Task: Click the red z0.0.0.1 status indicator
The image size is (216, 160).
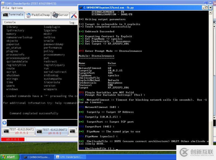Action: [13, 139]
